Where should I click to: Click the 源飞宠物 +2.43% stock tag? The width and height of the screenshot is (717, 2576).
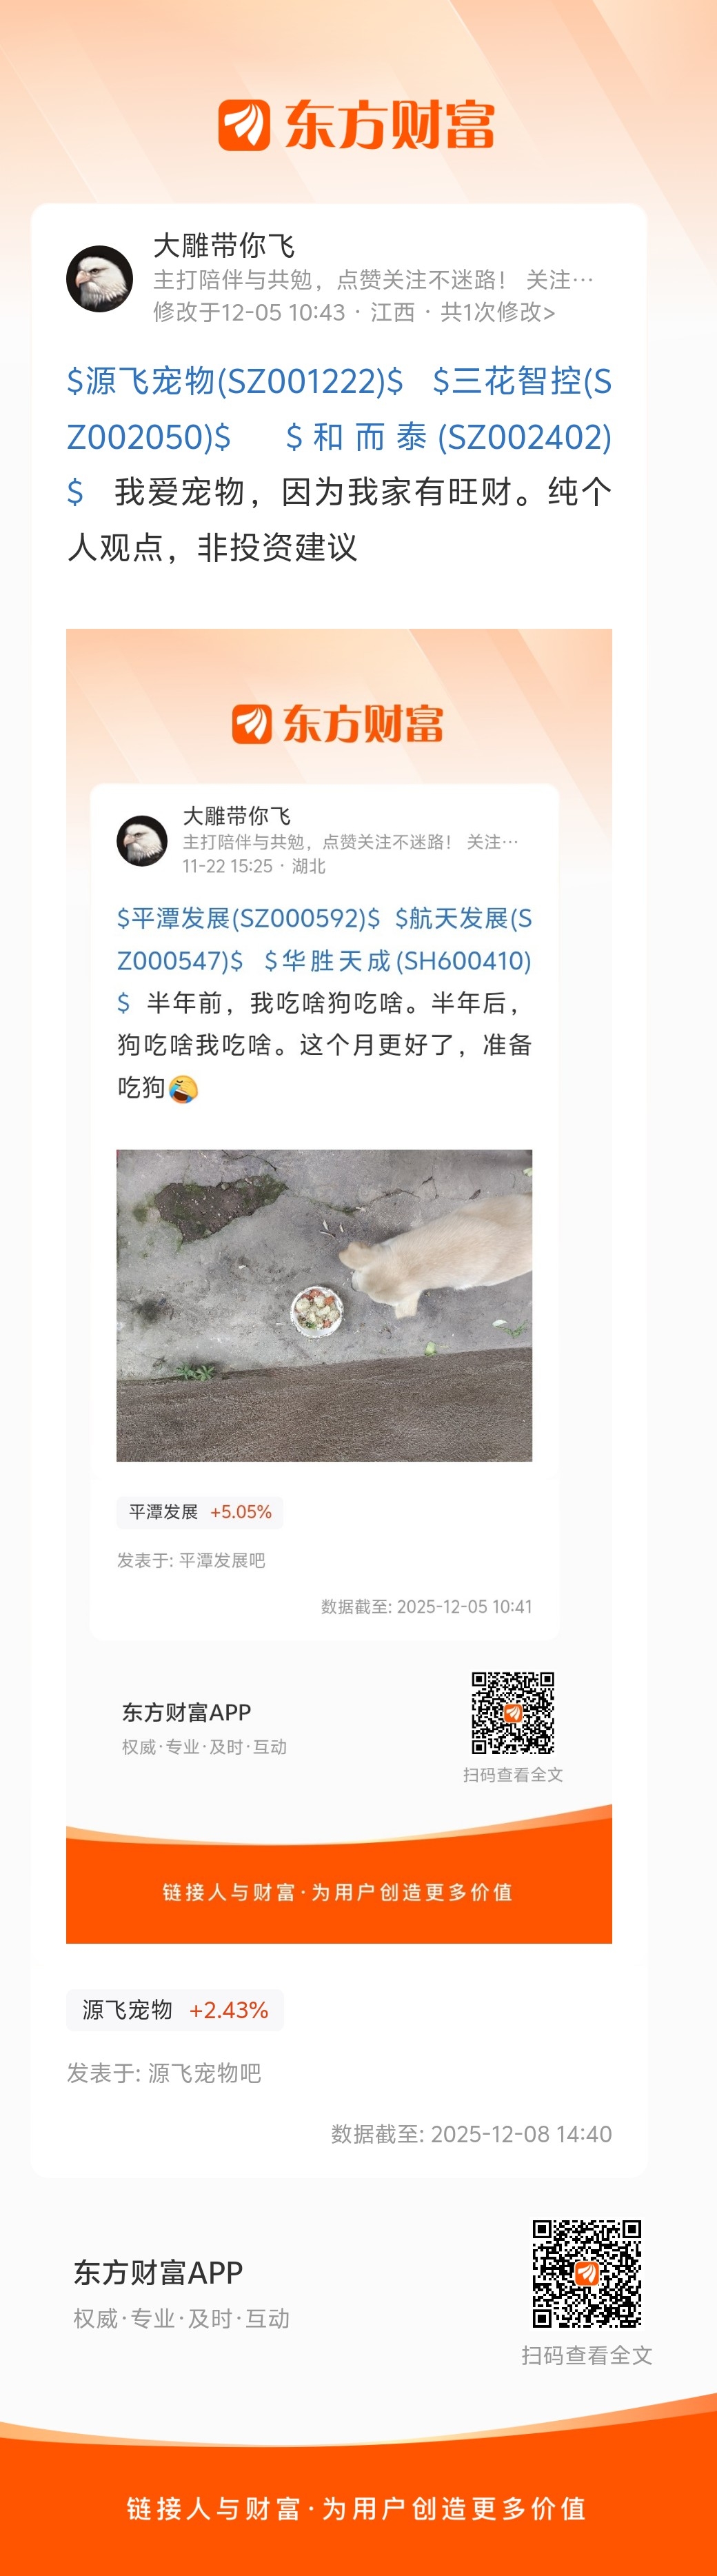[x=175, y=2010]
